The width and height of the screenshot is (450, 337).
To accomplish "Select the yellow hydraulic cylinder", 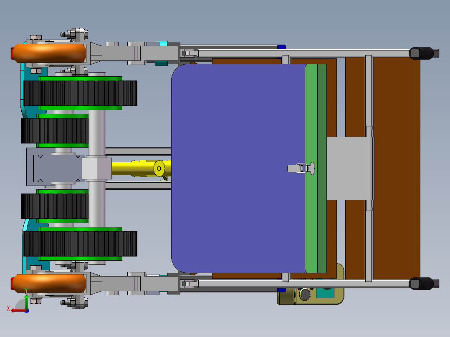I will coord(141,168).
